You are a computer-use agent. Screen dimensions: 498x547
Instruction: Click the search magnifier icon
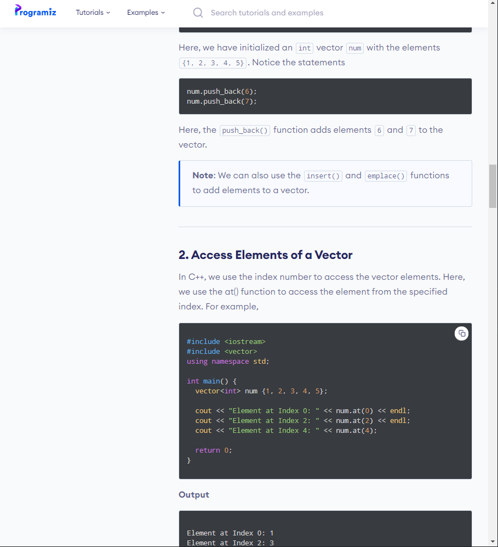(x=198, y=13)
